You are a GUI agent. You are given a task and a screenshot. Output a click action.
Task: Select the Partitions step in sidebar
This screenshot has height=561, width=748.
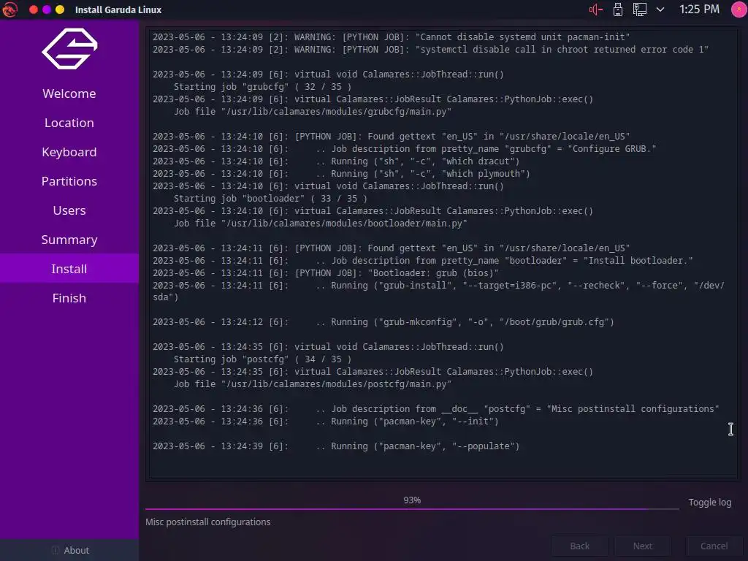coord(69,181)
